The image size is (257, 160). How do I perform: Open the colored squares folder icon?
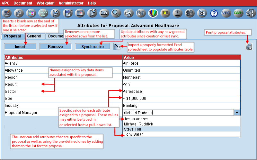point(31,13)
